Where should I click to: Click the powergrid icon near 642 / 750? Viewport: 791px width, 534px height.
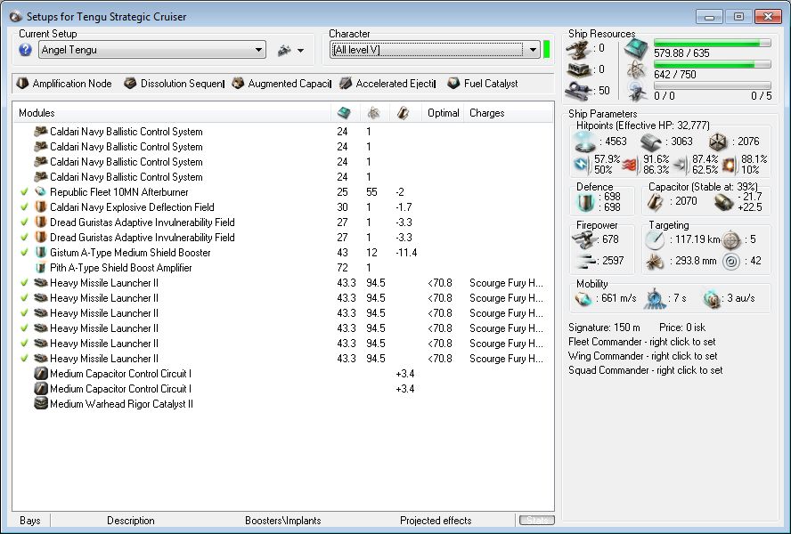(x=637, y=71)
